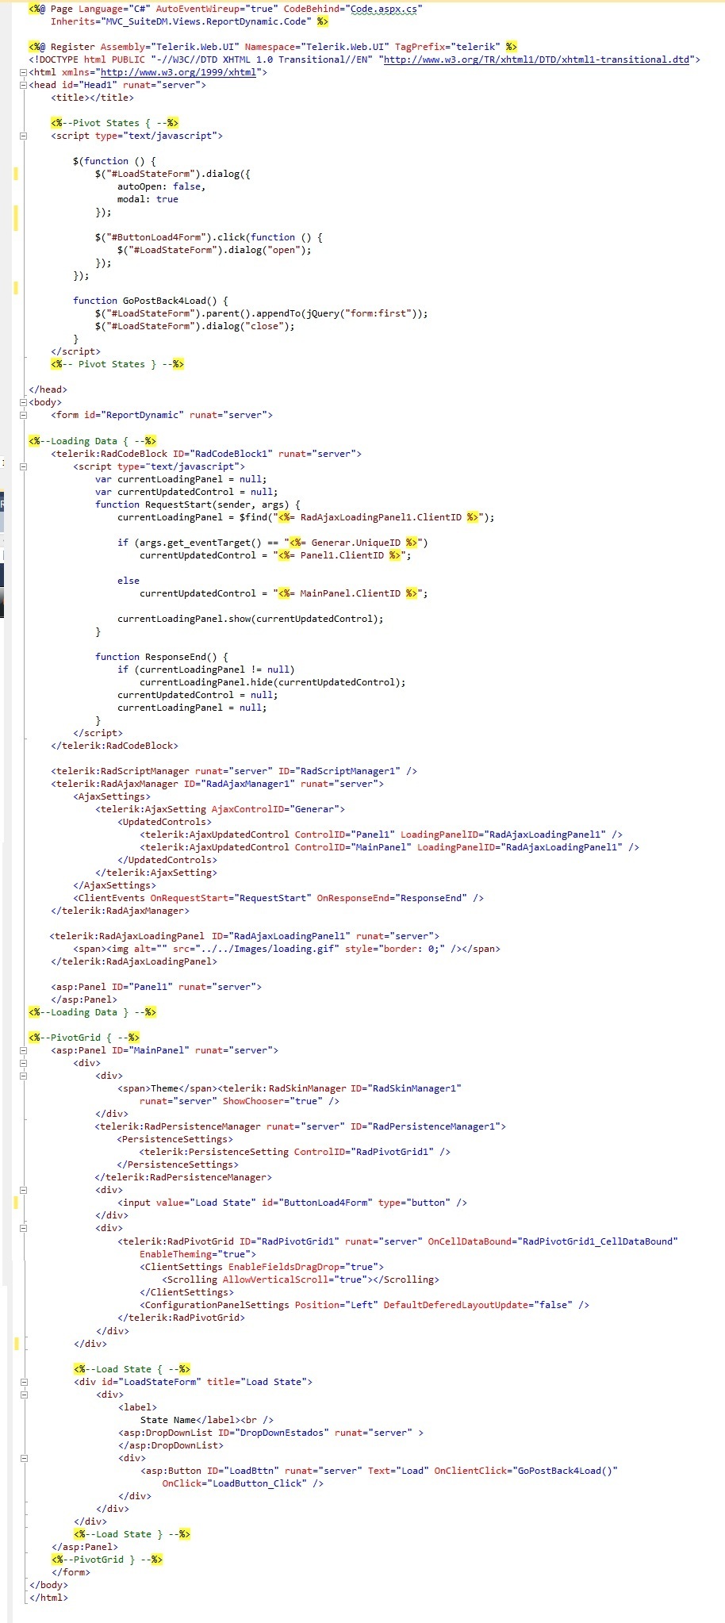Collapse the <form id="ReportDynamic"> outline box

[x=23, y=415]
